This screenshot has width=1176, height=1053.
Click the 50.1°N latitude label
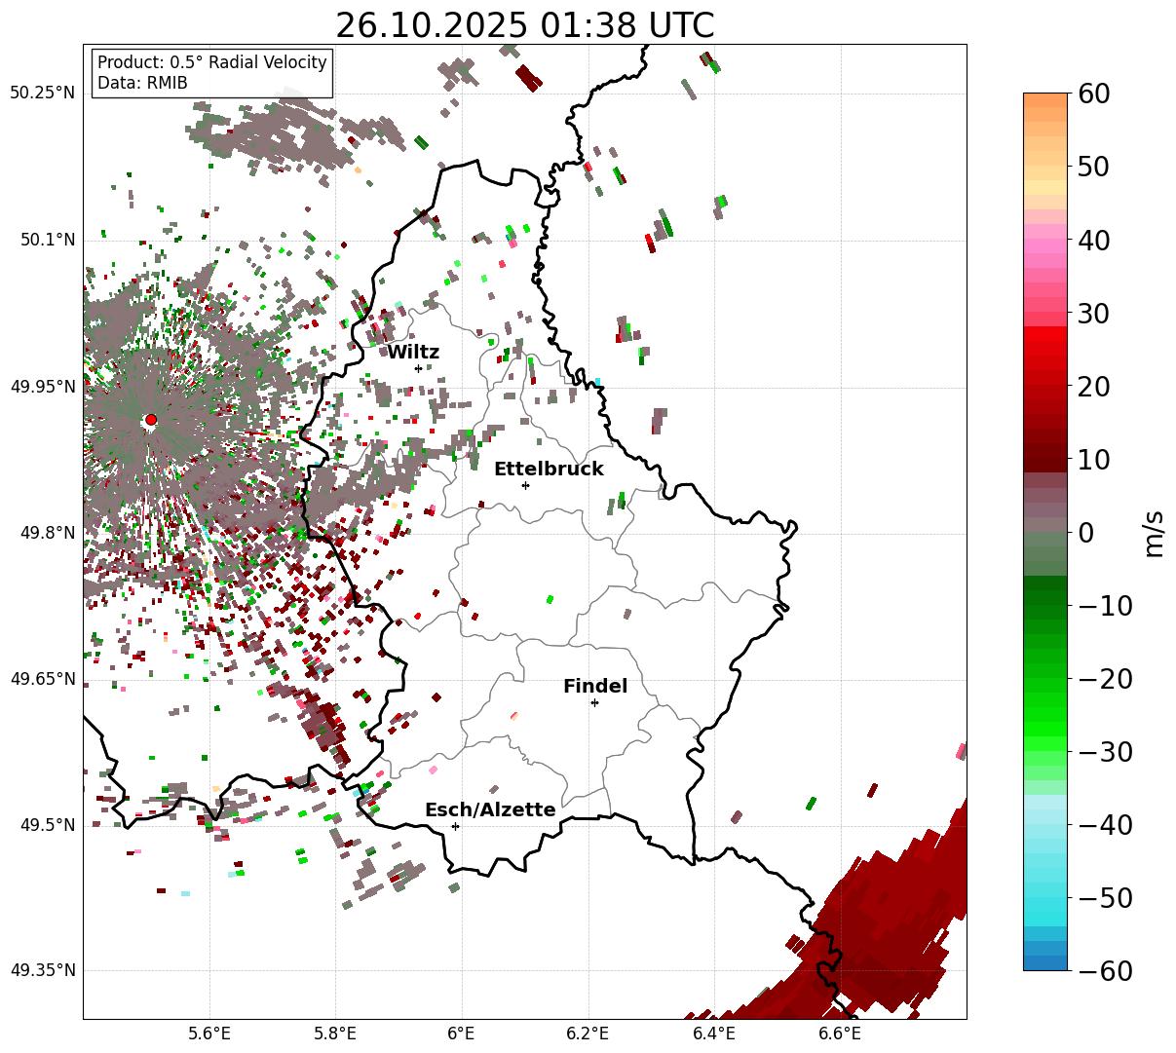(x=47, y=240)
